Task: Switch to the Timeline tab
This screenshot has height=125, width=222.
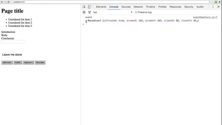Action: click(x=151, y=7)
